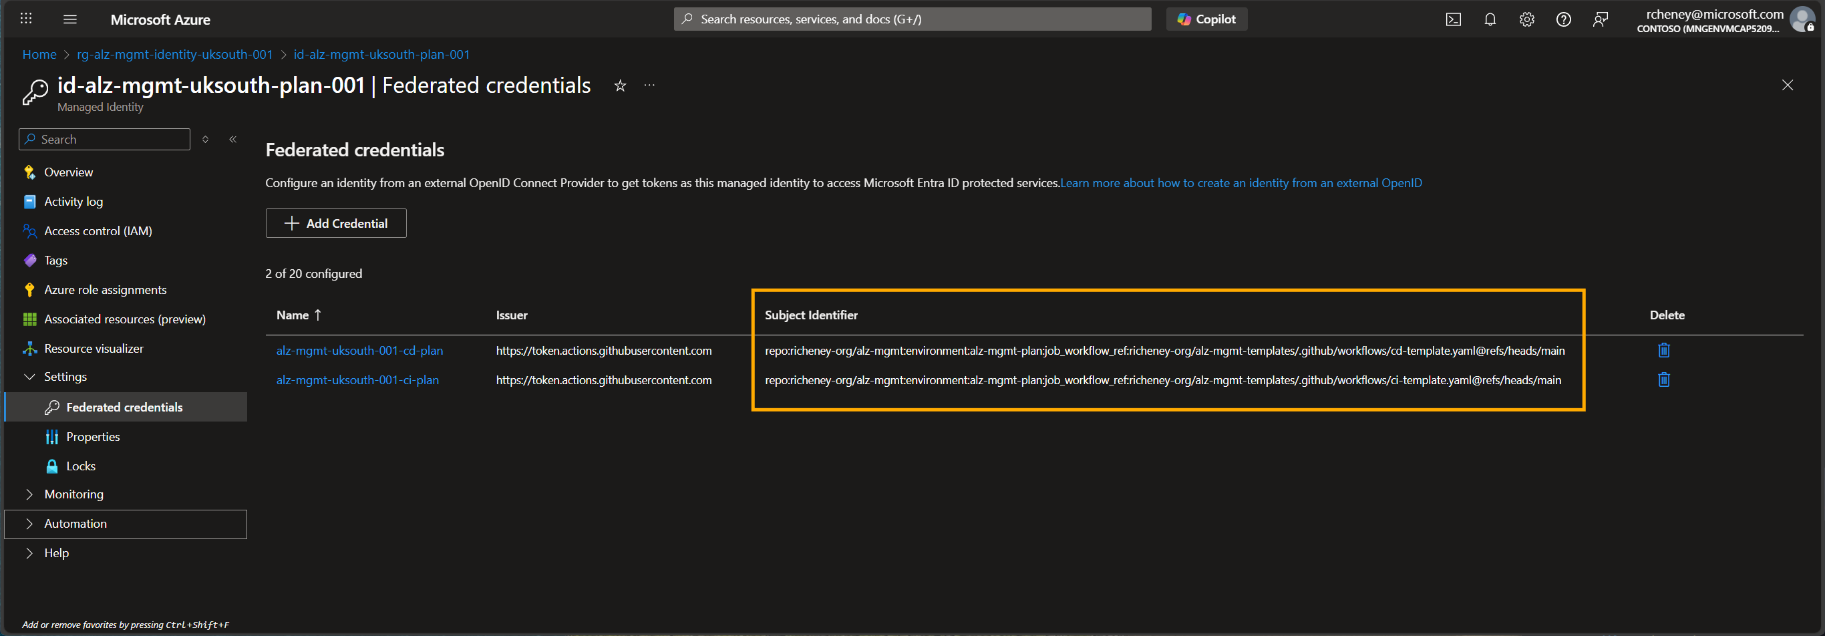Collapse the left sidebar with the chevron

(232, 139)
